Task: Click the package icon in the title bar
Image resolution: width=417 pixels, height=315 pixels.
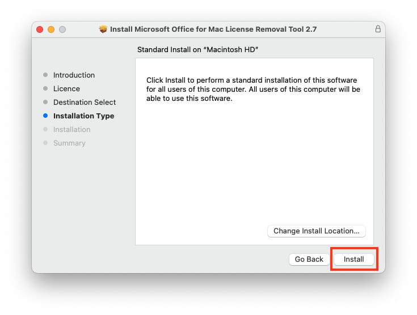Action: pos(103,29)
